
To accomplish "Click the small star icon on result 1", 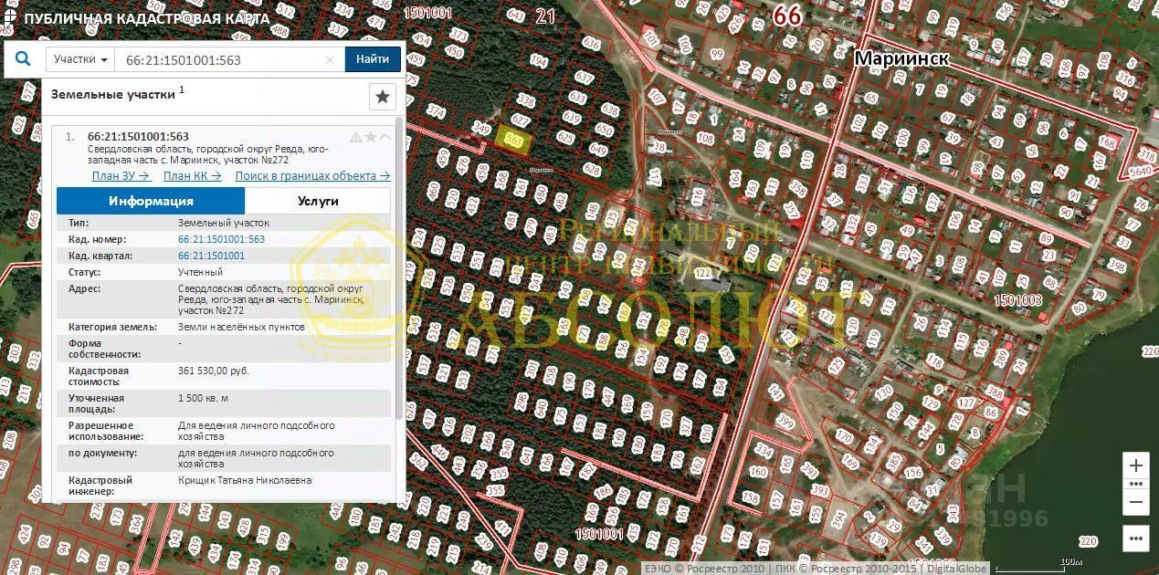I will pyautogui.click(x=371, y=137).
